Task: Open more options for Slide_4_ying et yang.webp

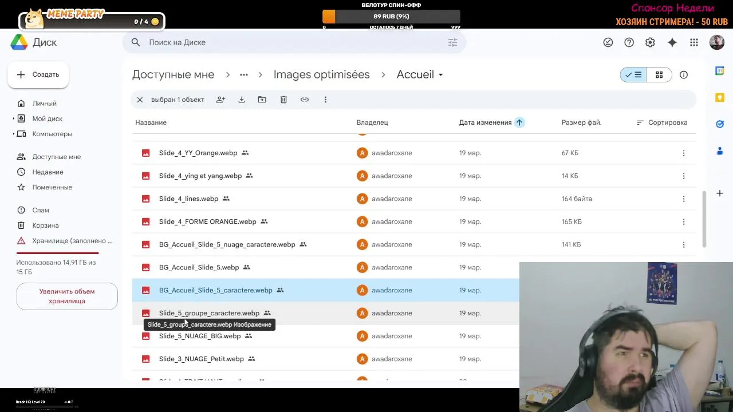Action: [x=684, y=176]
